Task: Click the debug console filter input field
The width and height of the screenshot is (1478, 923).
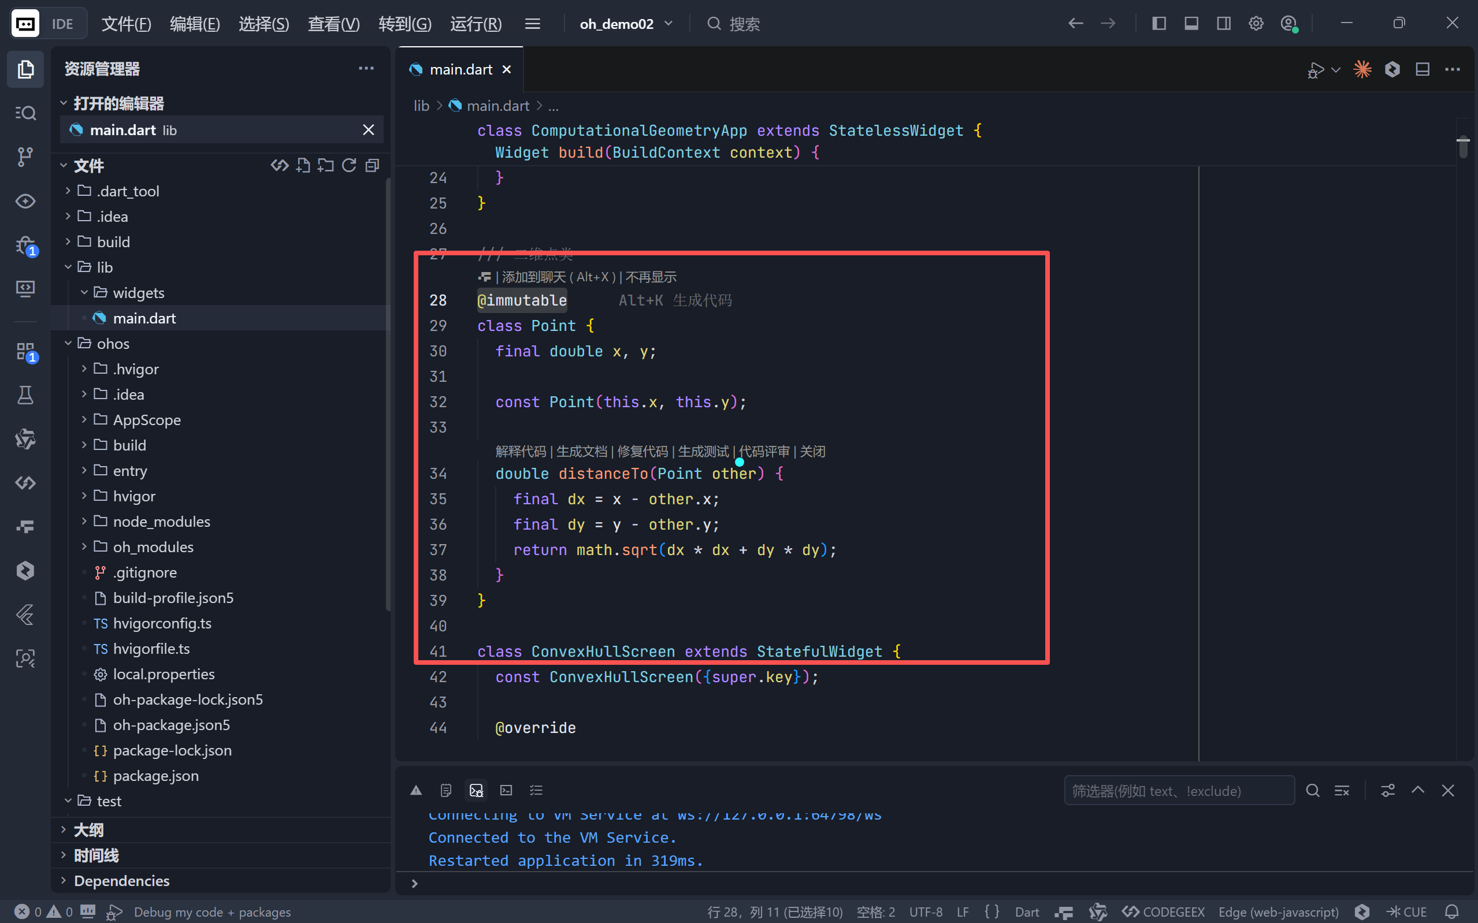Action: pyautogui.click(x=1178, y=791)
